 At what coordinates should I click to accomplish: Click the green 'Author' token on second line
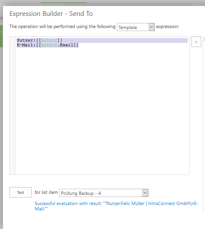point(49,45)
